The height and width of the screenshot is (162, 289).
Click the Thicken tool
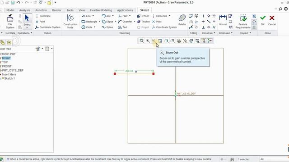[144, 22]
